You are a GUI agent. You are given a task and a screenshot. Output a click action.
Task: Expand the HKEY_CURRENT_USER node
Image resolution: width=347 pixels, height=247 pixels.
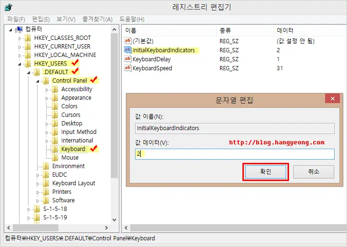(x=19, y=47)
